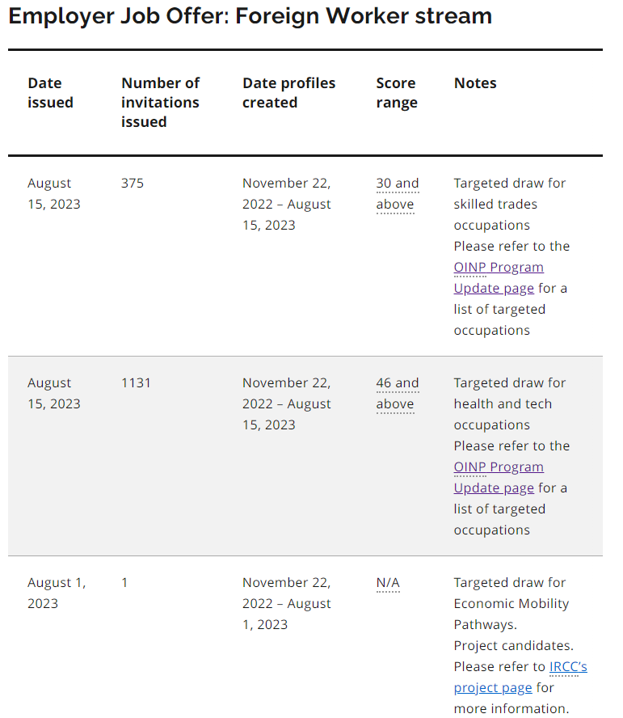Click the 'Employer Job Offer: Foreign Worker stream' heading
623x718 pixels.
coord(250,16)
